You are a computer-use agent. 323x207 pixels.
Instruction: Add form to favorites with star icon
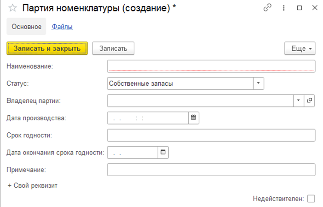pyautogui.click(x=12, y=8)
